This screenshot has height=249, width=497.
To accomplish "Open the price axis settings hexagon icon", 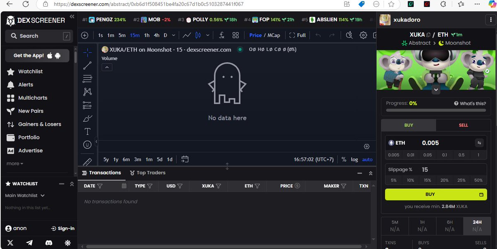I will (367, 147).
